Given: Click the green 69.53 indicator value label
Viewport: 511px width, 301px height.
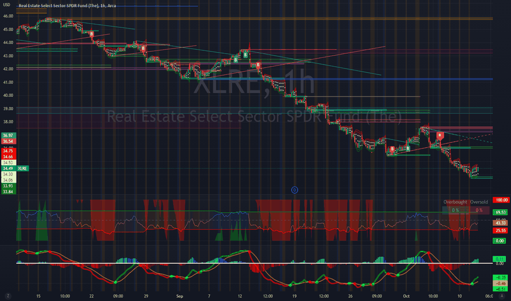Looking at the screenshot, I should pos(501,212).
